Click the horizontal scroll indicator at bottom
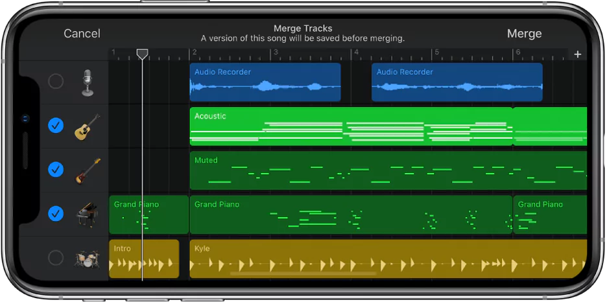The height and width of the screenshot is (302, 607). coord(303,273)
